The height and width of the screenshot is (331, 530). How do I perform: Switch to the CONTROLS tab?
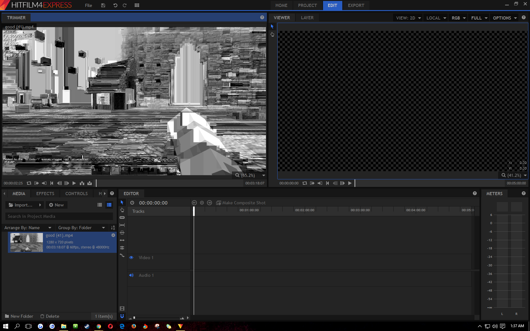pos(76,194)
